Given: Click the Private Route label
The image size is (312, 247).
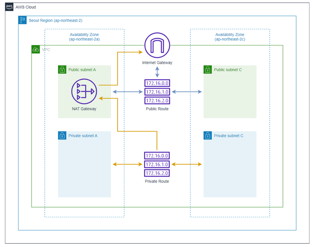Looking at the screenshot, I should click(x=157, y=181).
